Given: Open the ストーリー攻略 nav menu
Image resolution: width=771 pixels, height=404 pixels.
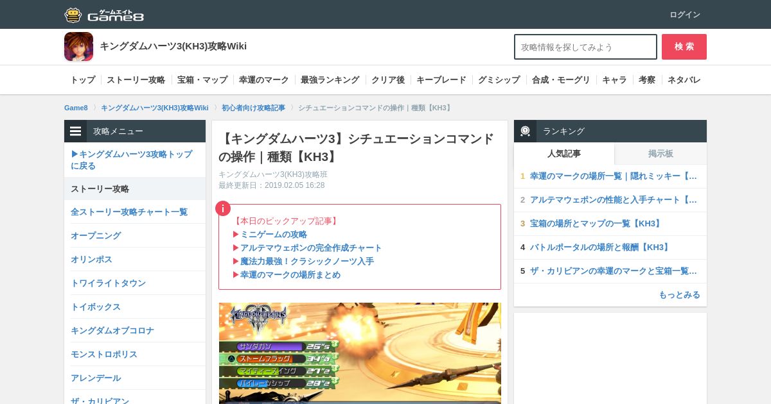Looking at the screenshot, I should point(136,80).
